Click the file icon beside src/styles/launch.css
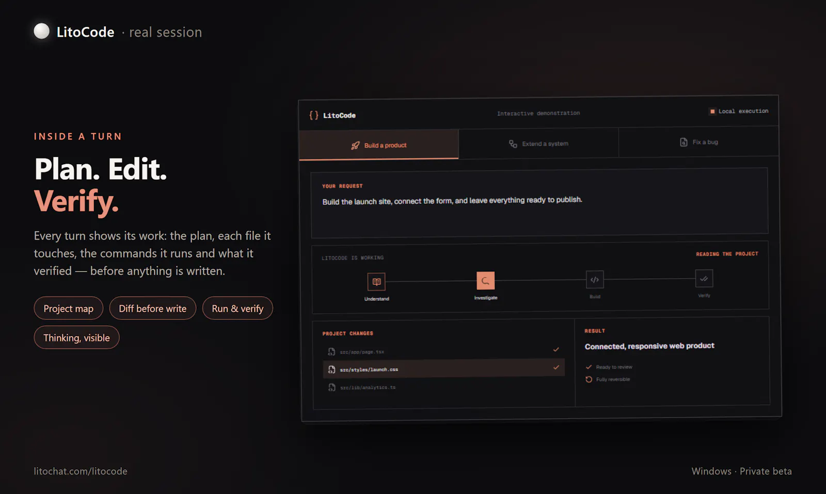826x494 pixels. 331,370
